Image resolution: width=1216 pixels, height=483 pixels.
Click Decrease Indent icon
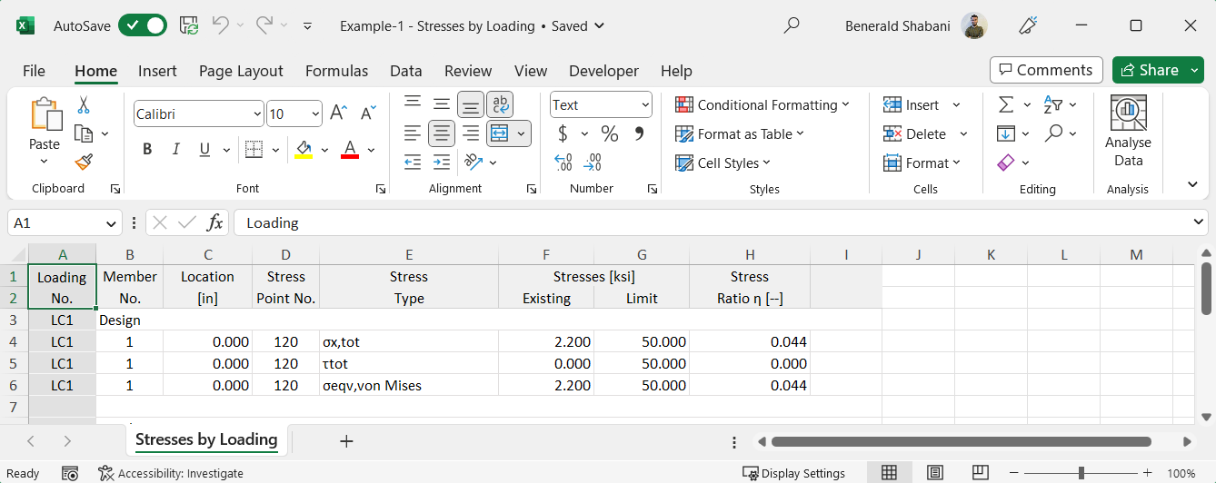pyautogui.click(x=413, y=163)
